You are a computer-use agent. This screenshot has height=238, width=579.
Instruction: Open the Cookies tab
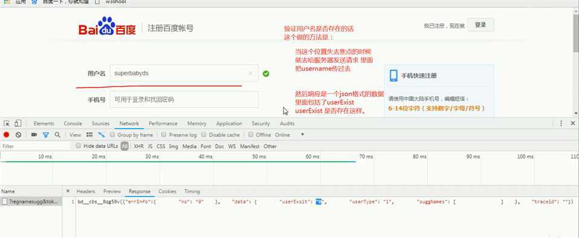click(167, 191)
